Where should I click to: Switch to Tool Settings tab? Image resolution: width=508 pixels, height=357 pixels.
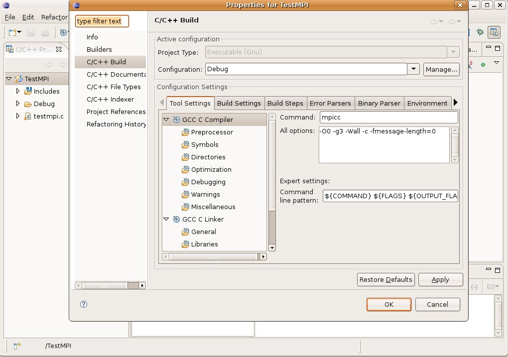click(x=190, y=103)
